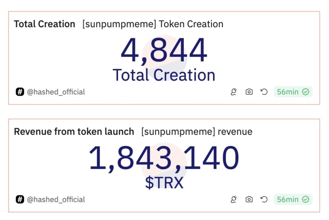Open @hashed_official profile from Total Creation card
This screenshot has width=329, height=220.
pyautogui.click(x=56, y=92)
